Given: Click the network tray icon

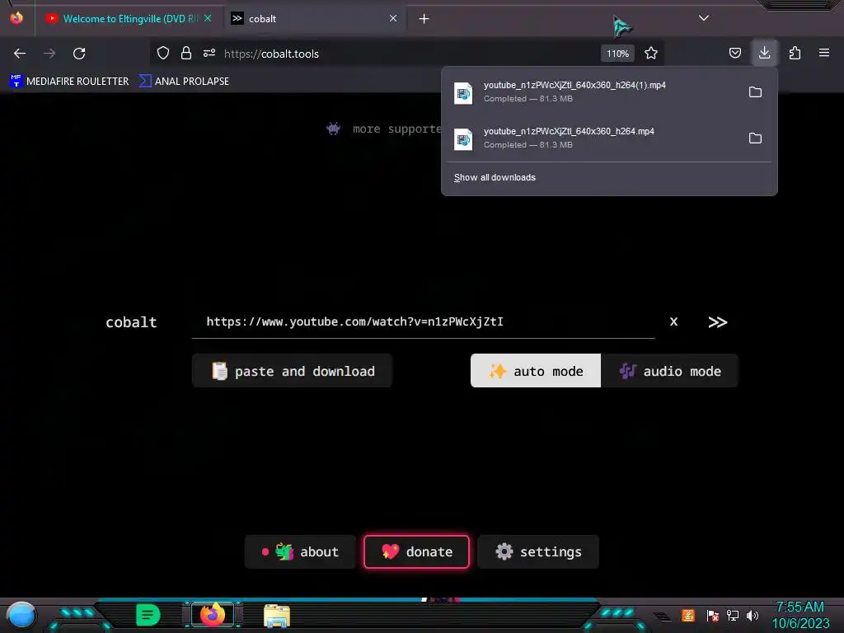Looking at the screenshot, I should [733, 615].
